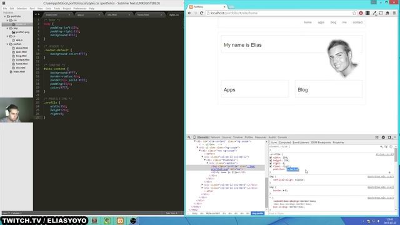Image resolution: width=400 pixels, height=225 pixels.
Task: Open the Selection menu in Sublime Text
Action: (x=22, y=8)
